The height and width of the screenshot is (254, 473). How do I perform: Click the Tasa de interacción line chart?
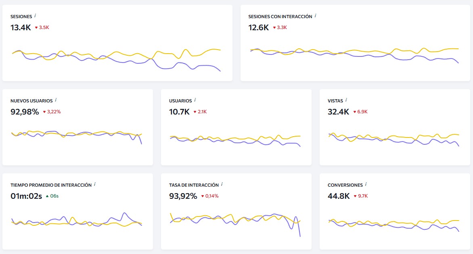tap(235, 221)
